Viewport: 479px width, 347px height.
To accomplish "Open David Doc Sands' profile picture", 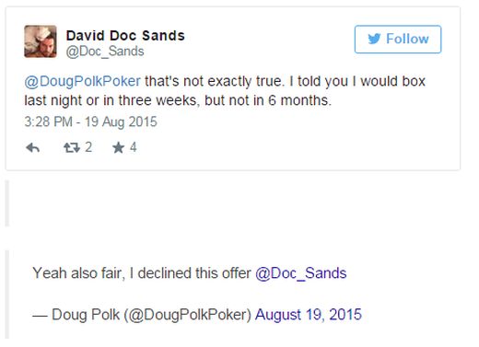I will click(41, 41).
